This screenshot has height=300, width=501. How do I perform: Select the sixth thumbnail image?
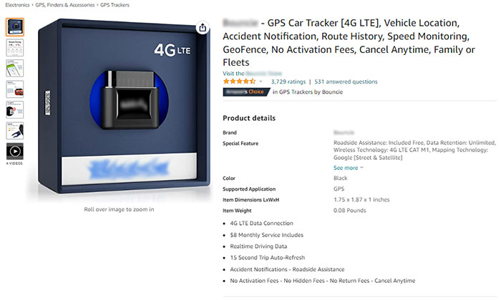pyautogui.click(x=15, y=131)
